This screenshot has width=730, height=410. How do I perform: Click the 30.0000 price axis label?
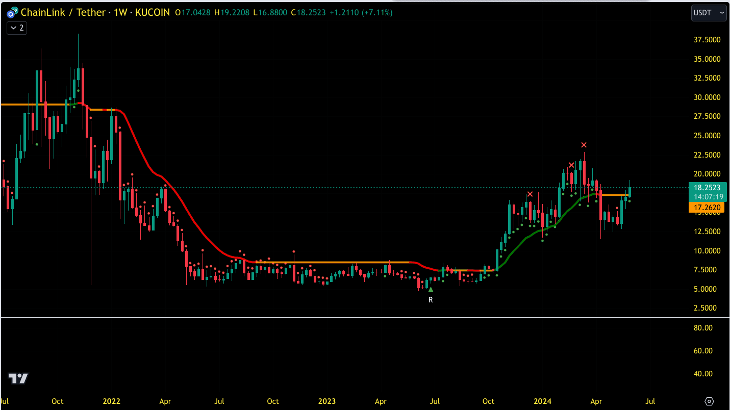pos(707,97)
